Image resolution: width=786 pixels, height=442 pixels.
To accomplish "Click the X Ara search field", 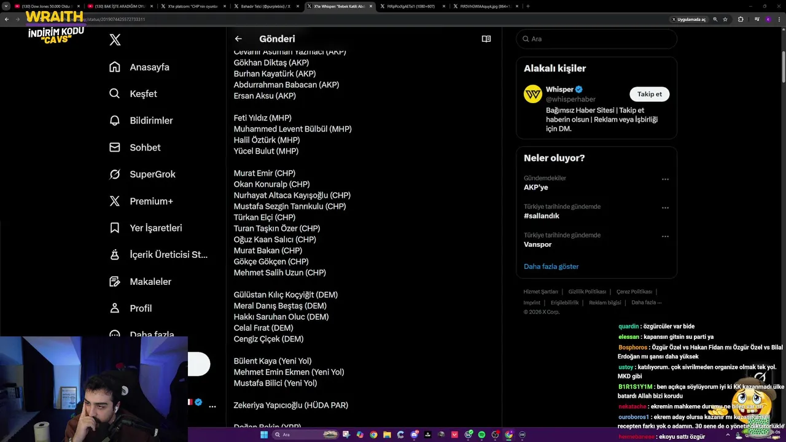I will click(x=596, y=39).
